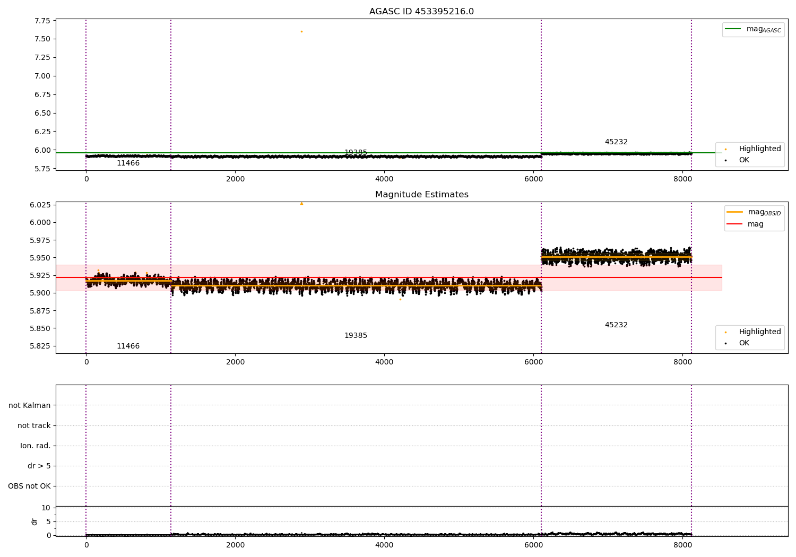This screenshot has width=796, height=557.
Task: Click 'OK' legend entry in the top plot
Action: point(736,160)
